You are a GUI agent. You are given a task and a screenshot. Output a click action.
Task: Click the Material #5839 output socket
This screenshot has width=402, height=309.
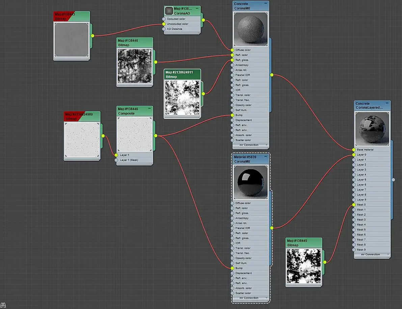[272, 228]
